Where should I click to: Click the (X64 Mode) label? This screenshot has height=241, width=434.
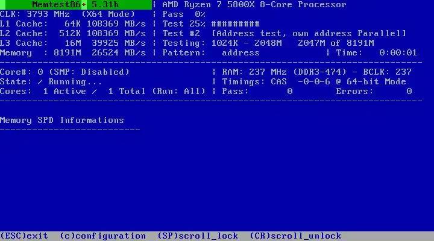pos(108,14)
